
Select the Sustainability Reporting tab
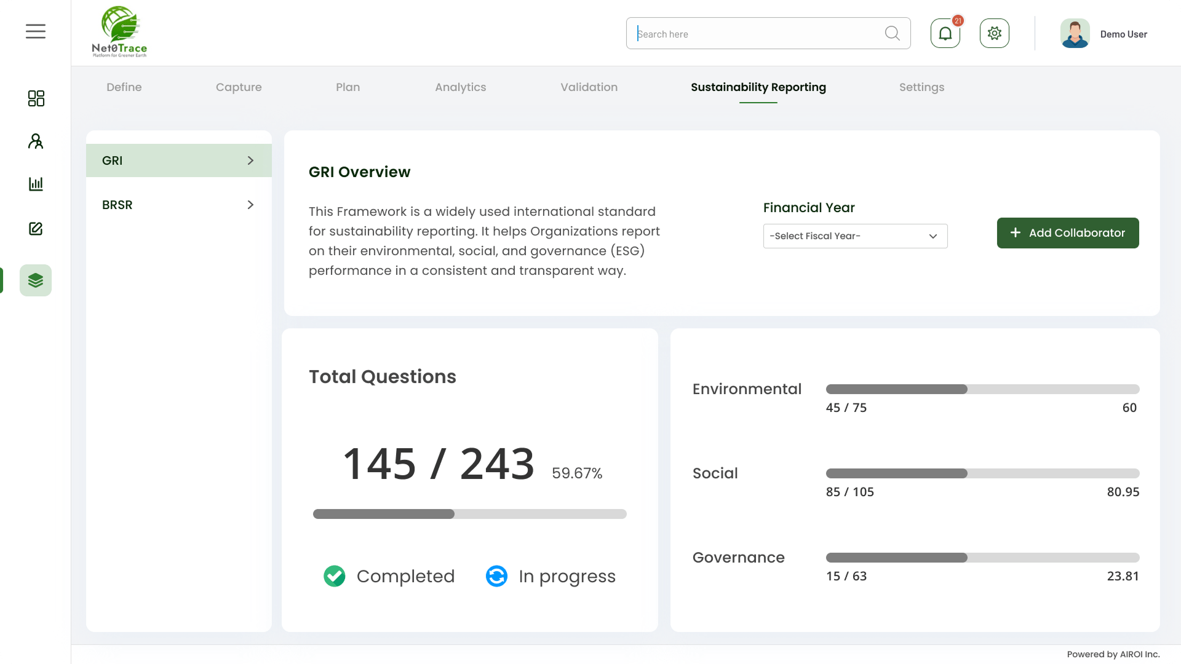[758, 87]
